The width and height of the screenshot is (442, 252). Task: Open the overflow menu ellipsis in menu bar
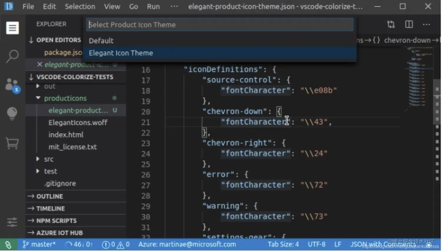174,6
